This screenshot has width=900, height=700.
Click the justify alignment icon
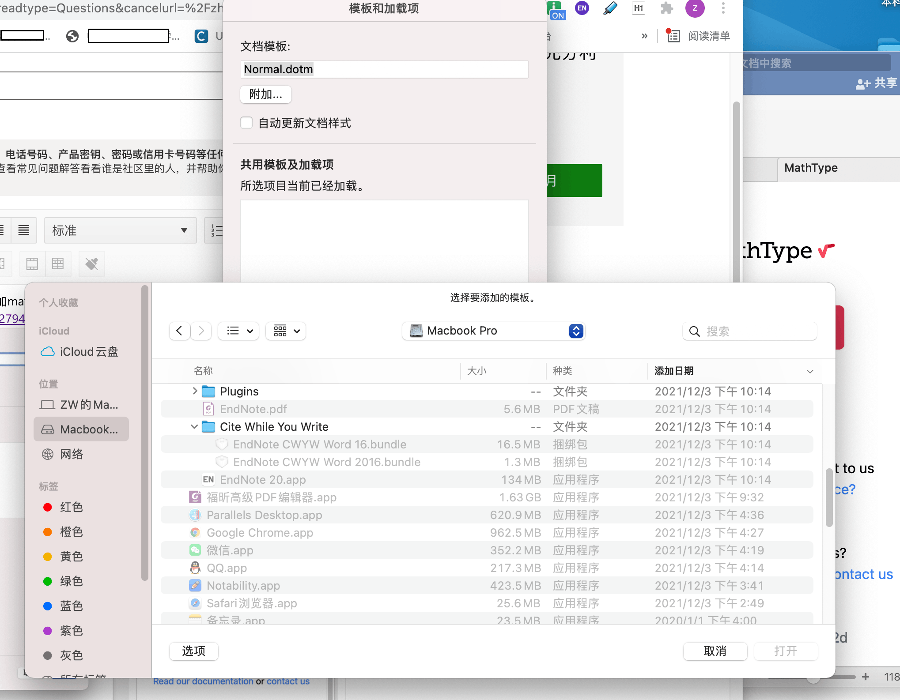(24, 230)
